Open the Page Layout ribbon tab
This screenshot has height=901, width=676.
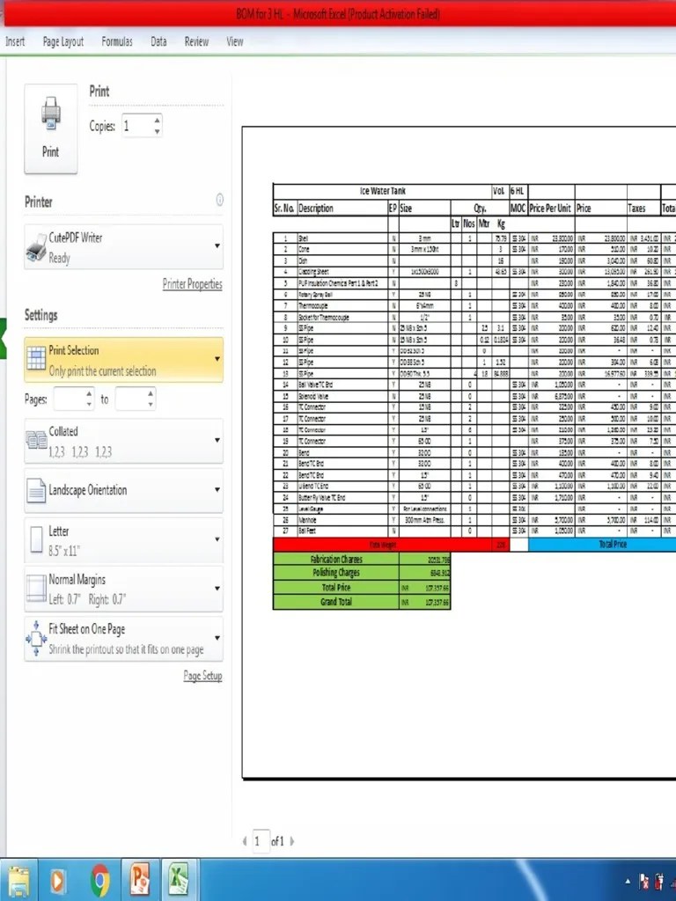tap(63, 41)
